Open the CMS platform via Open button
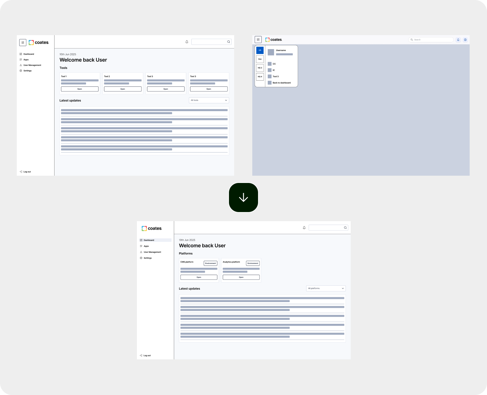Screen dimensions: 487x395 (199, 277)
